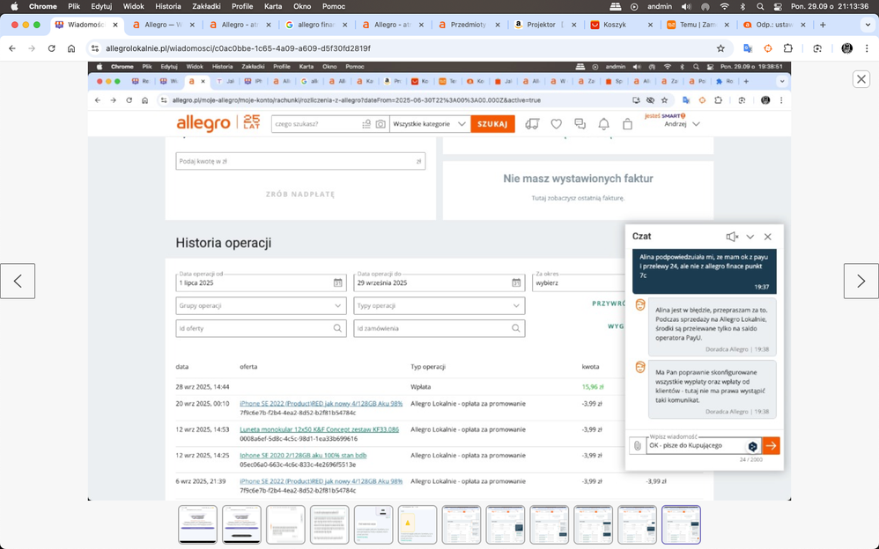Click the camera-frame icon beside the profile avatar
The width and height of the screenshot is (879, 549).
point(817,48)
